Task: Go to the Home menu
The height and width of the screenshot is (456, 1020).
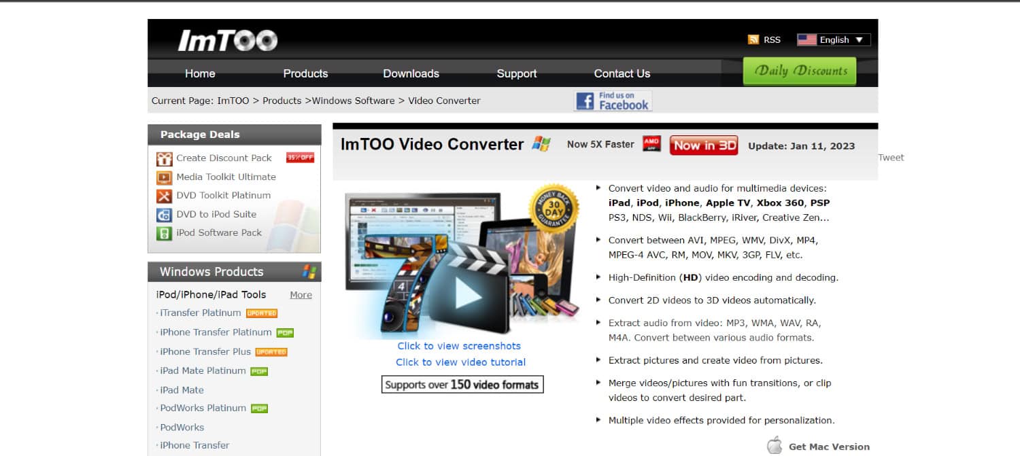Action: pyautogui.click(x=200, y=73)
